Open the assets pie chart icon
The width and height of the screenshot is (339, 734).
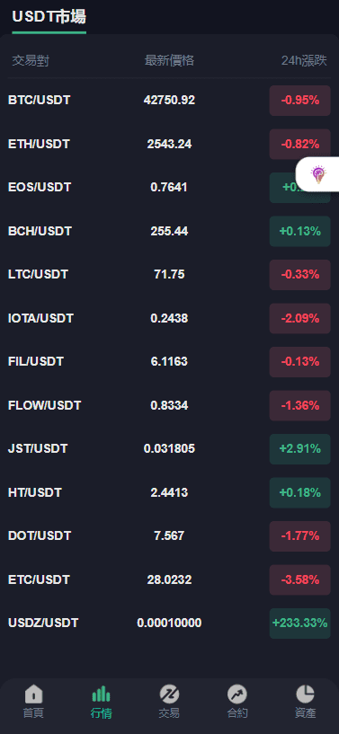pos(306,694)
